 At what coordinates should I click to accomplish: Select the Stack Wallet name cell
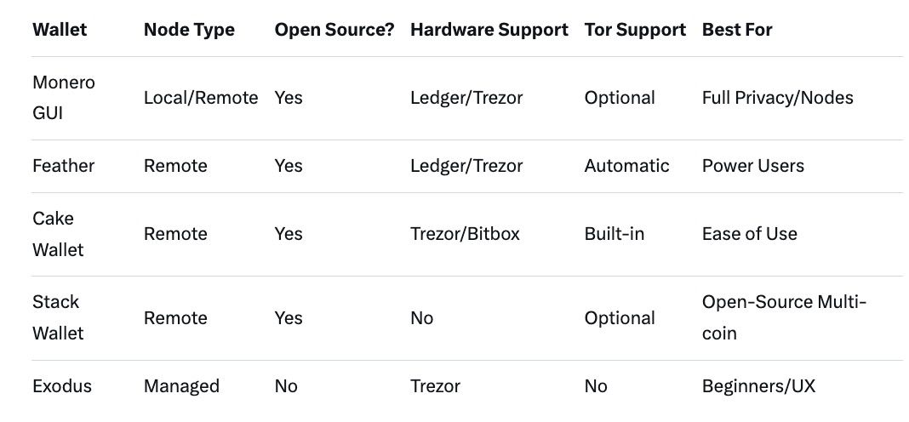coord(58,317)
